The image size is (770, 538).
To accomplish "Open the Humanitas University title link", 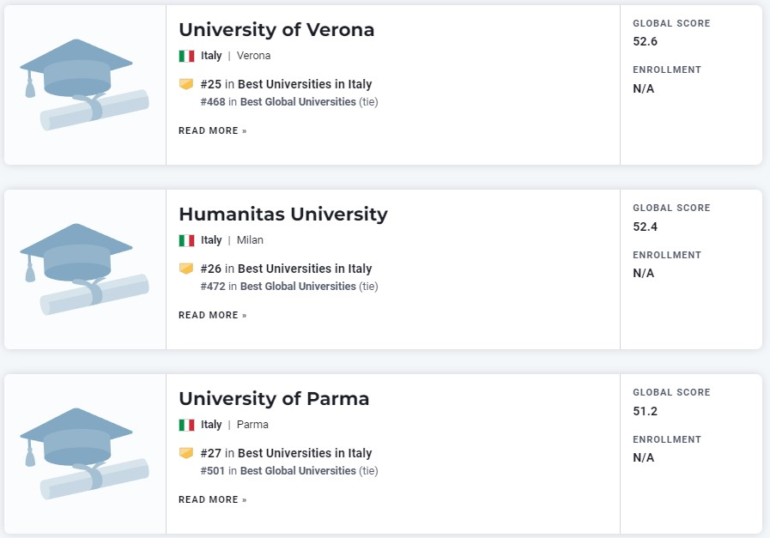I will (x=283, y=215).
